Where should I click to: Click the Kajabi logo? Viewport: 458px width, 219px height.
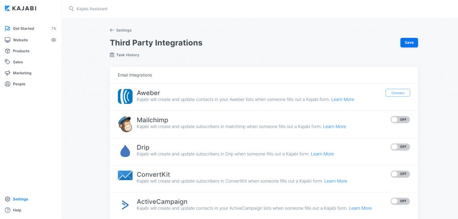click(21, 8)
